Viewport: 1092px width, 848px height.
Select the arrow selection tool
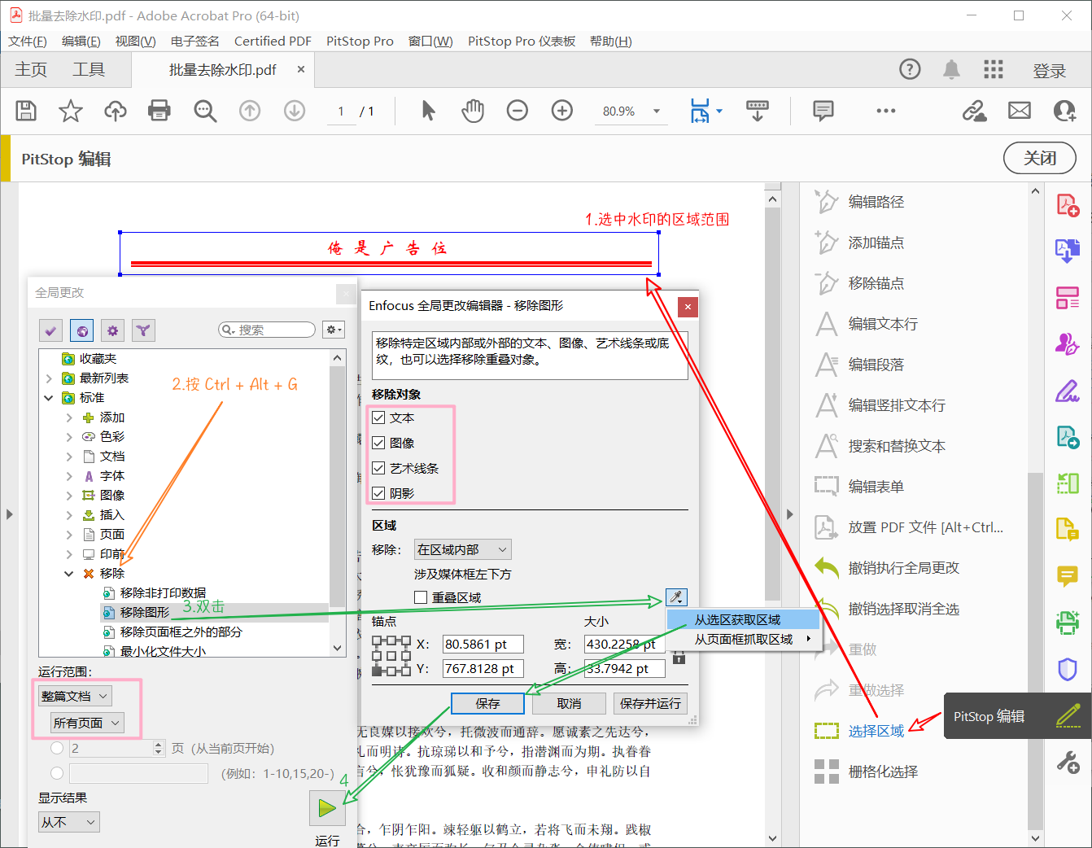(428, 111)
